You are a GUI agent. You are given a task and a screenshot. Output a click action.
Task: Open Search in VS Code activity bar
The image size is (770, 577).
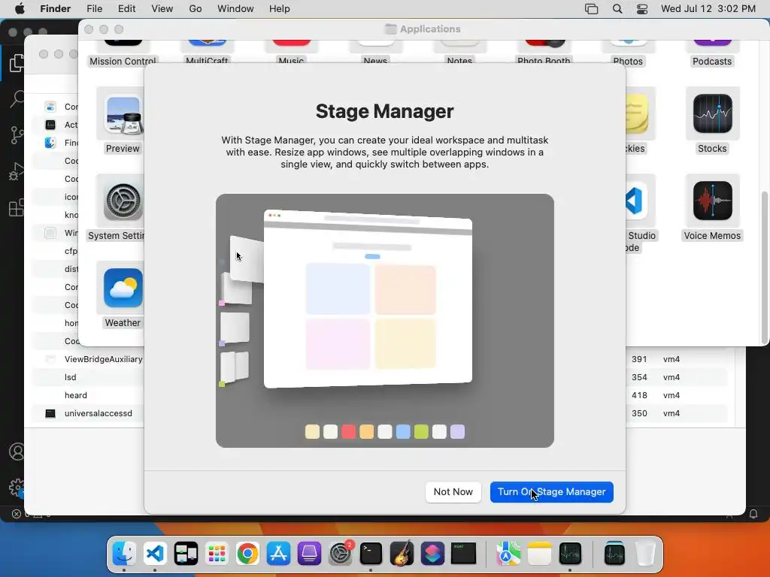click(17, 98)
